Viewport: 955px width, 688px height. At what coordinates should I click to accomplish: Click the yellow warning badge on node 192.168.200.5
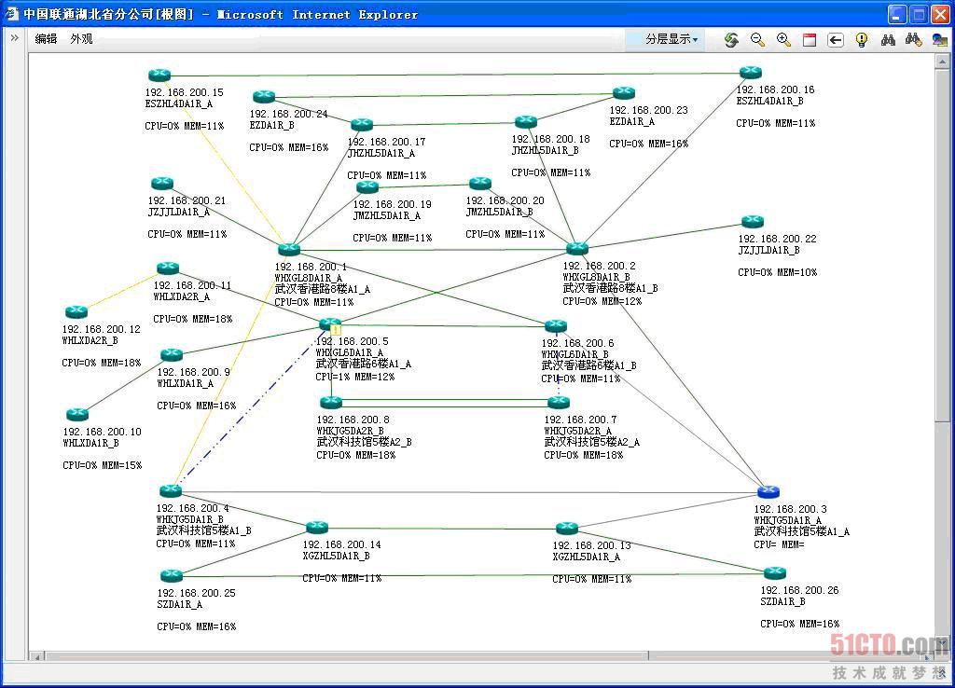click(x=336, y=331)
